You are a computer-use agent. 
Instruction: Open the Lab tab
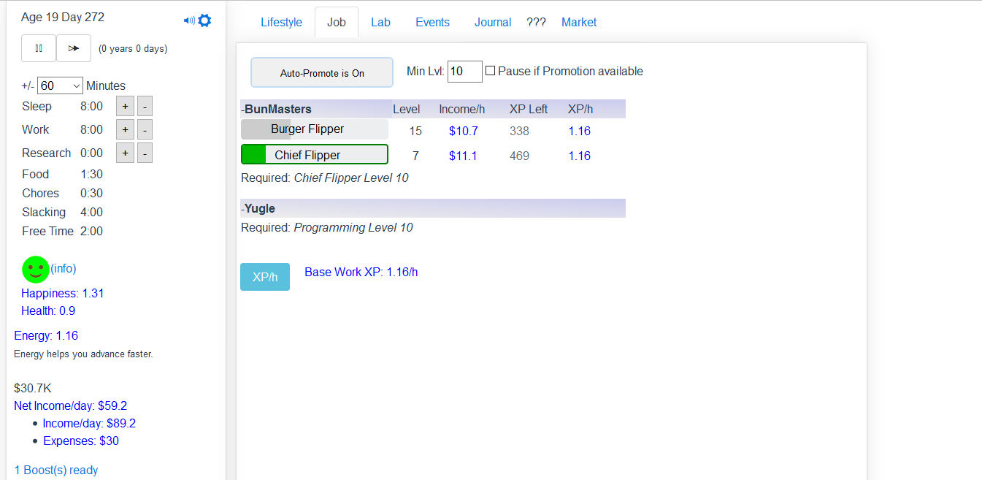pos(380,22)
